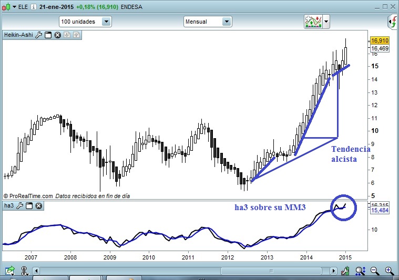Click the yellow 16,910 price label
This screenshot has height=280, width=399.
pyautogui.click(x=380, y=40)
